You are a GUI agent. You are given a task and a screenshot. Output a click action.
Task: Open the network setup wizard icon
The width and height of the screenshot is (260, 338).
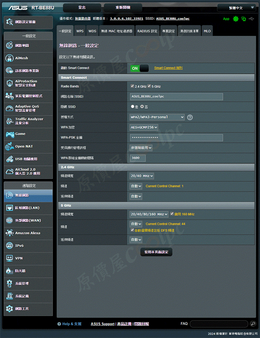(x=9, y=22)
